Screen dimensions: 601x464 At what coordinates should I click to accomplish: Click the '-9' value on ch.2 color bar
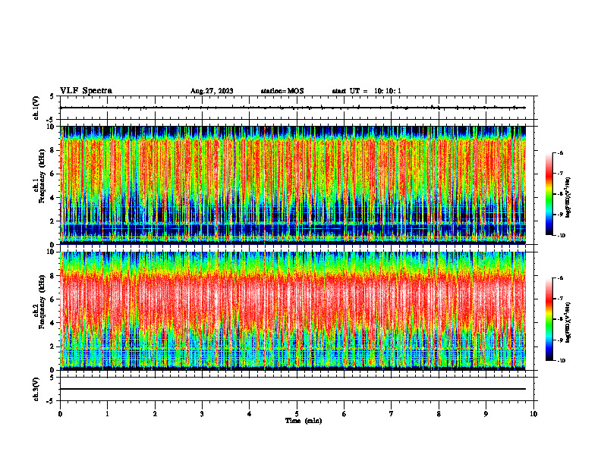[x=560, y=340]
